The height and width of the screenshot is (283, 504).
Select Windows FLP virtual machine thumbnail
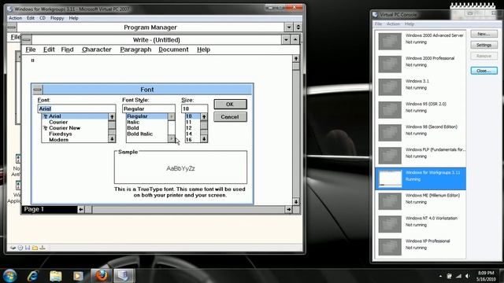coord(390,156)
